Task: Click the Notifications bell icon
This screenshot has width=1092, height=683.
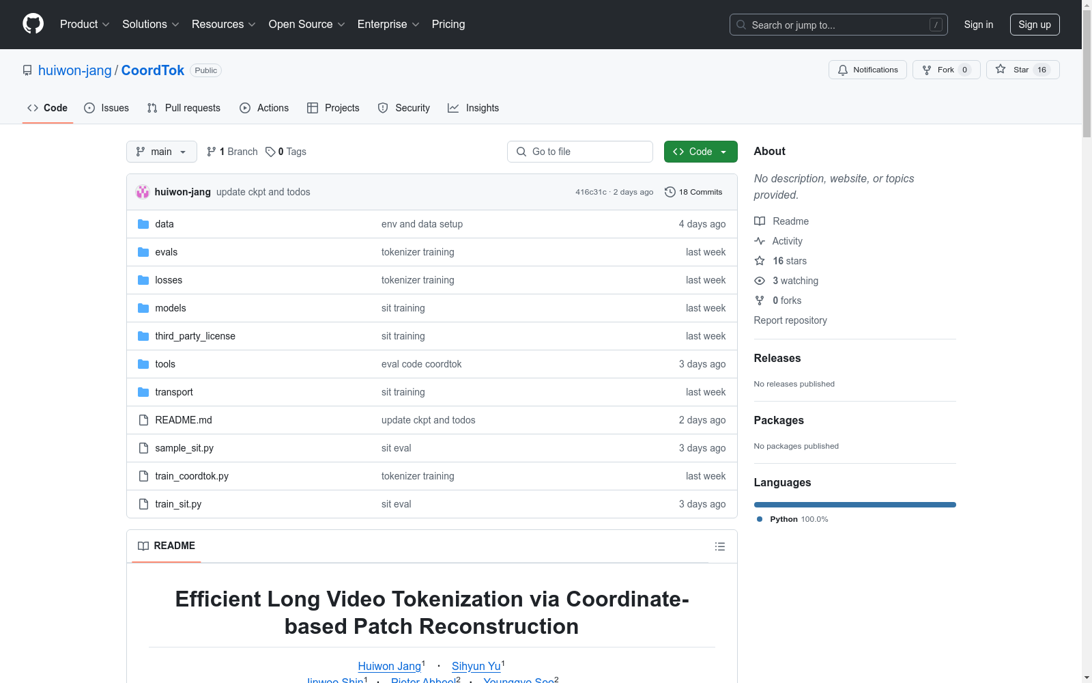Action: pyautogui.click(x=843, y=70)
